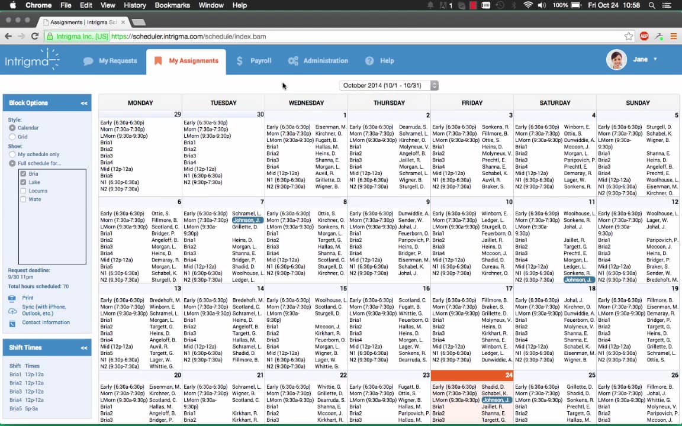Click the browser back arrow

8,37
